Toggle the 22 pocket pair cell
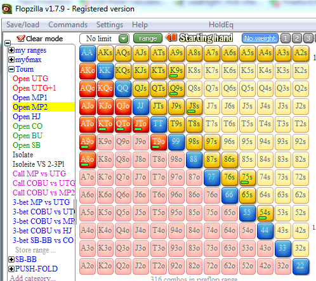Screen dimensions: 316x281 (301, 266)
